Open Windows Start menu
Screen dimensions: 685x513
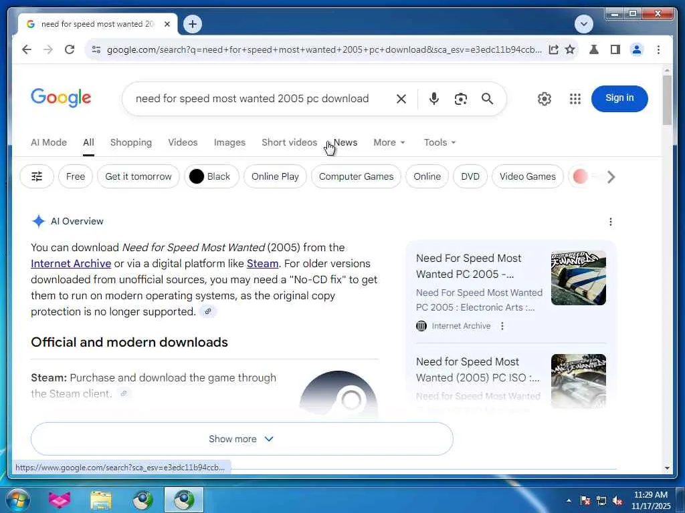pyautogui.click(x=17, y=500)
